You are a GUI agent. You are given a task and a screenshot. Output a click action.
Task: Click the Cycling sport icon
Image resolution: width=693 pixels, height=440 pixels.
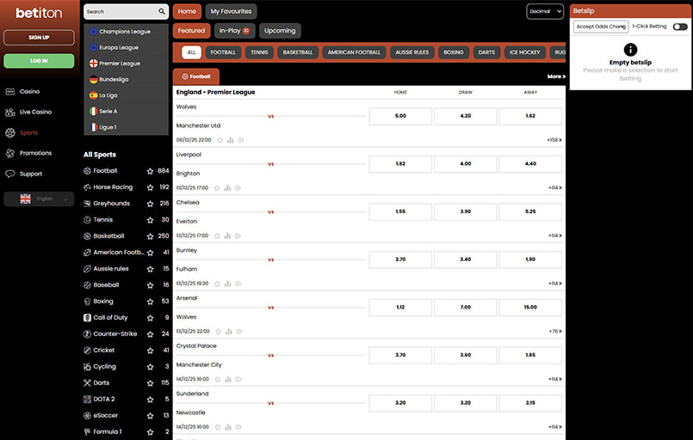(x=87, y=367)
